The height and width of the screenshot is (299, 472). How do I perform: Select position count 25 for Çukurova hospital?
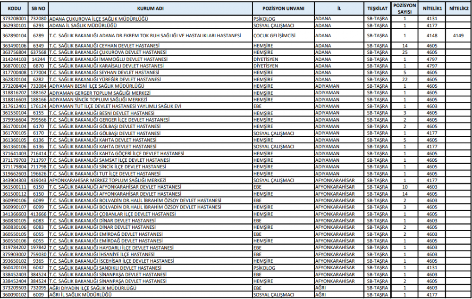(405, 52)
